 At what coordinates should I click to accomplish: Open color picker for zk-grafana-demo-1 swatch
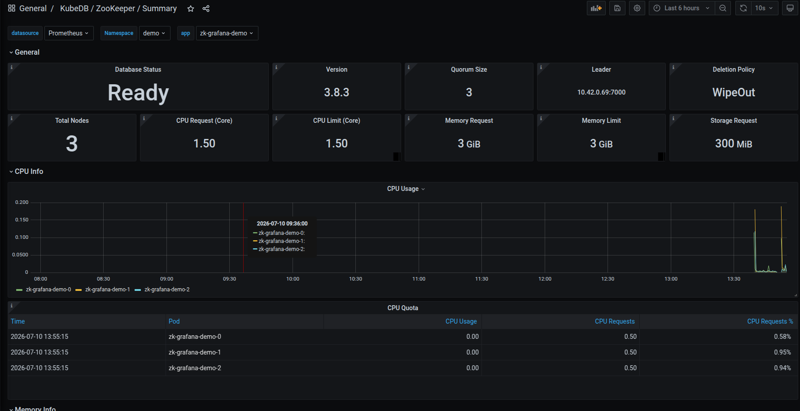coord(79,290)
